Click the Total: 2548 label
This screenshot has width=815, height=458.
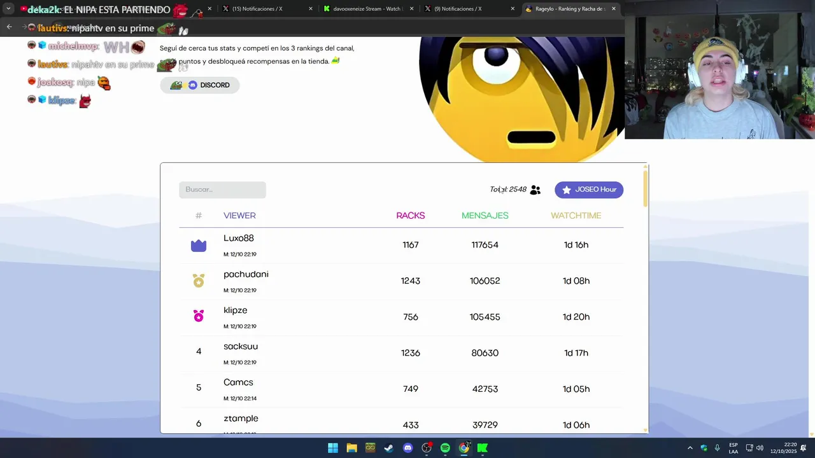click(508, 190)
